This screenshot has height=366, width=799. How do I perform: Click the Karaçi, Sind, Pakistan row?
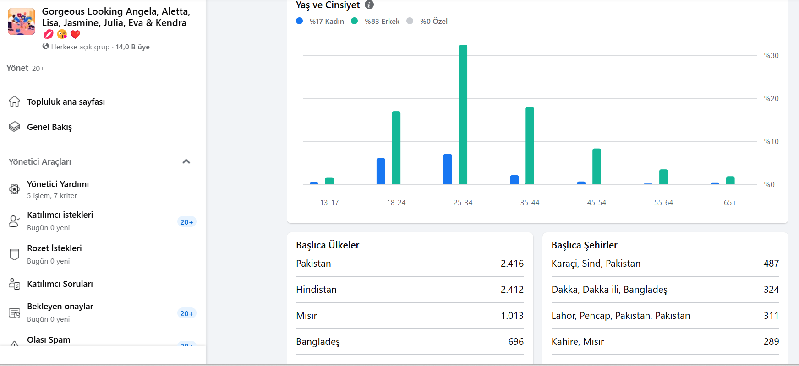tap(665, 264)
